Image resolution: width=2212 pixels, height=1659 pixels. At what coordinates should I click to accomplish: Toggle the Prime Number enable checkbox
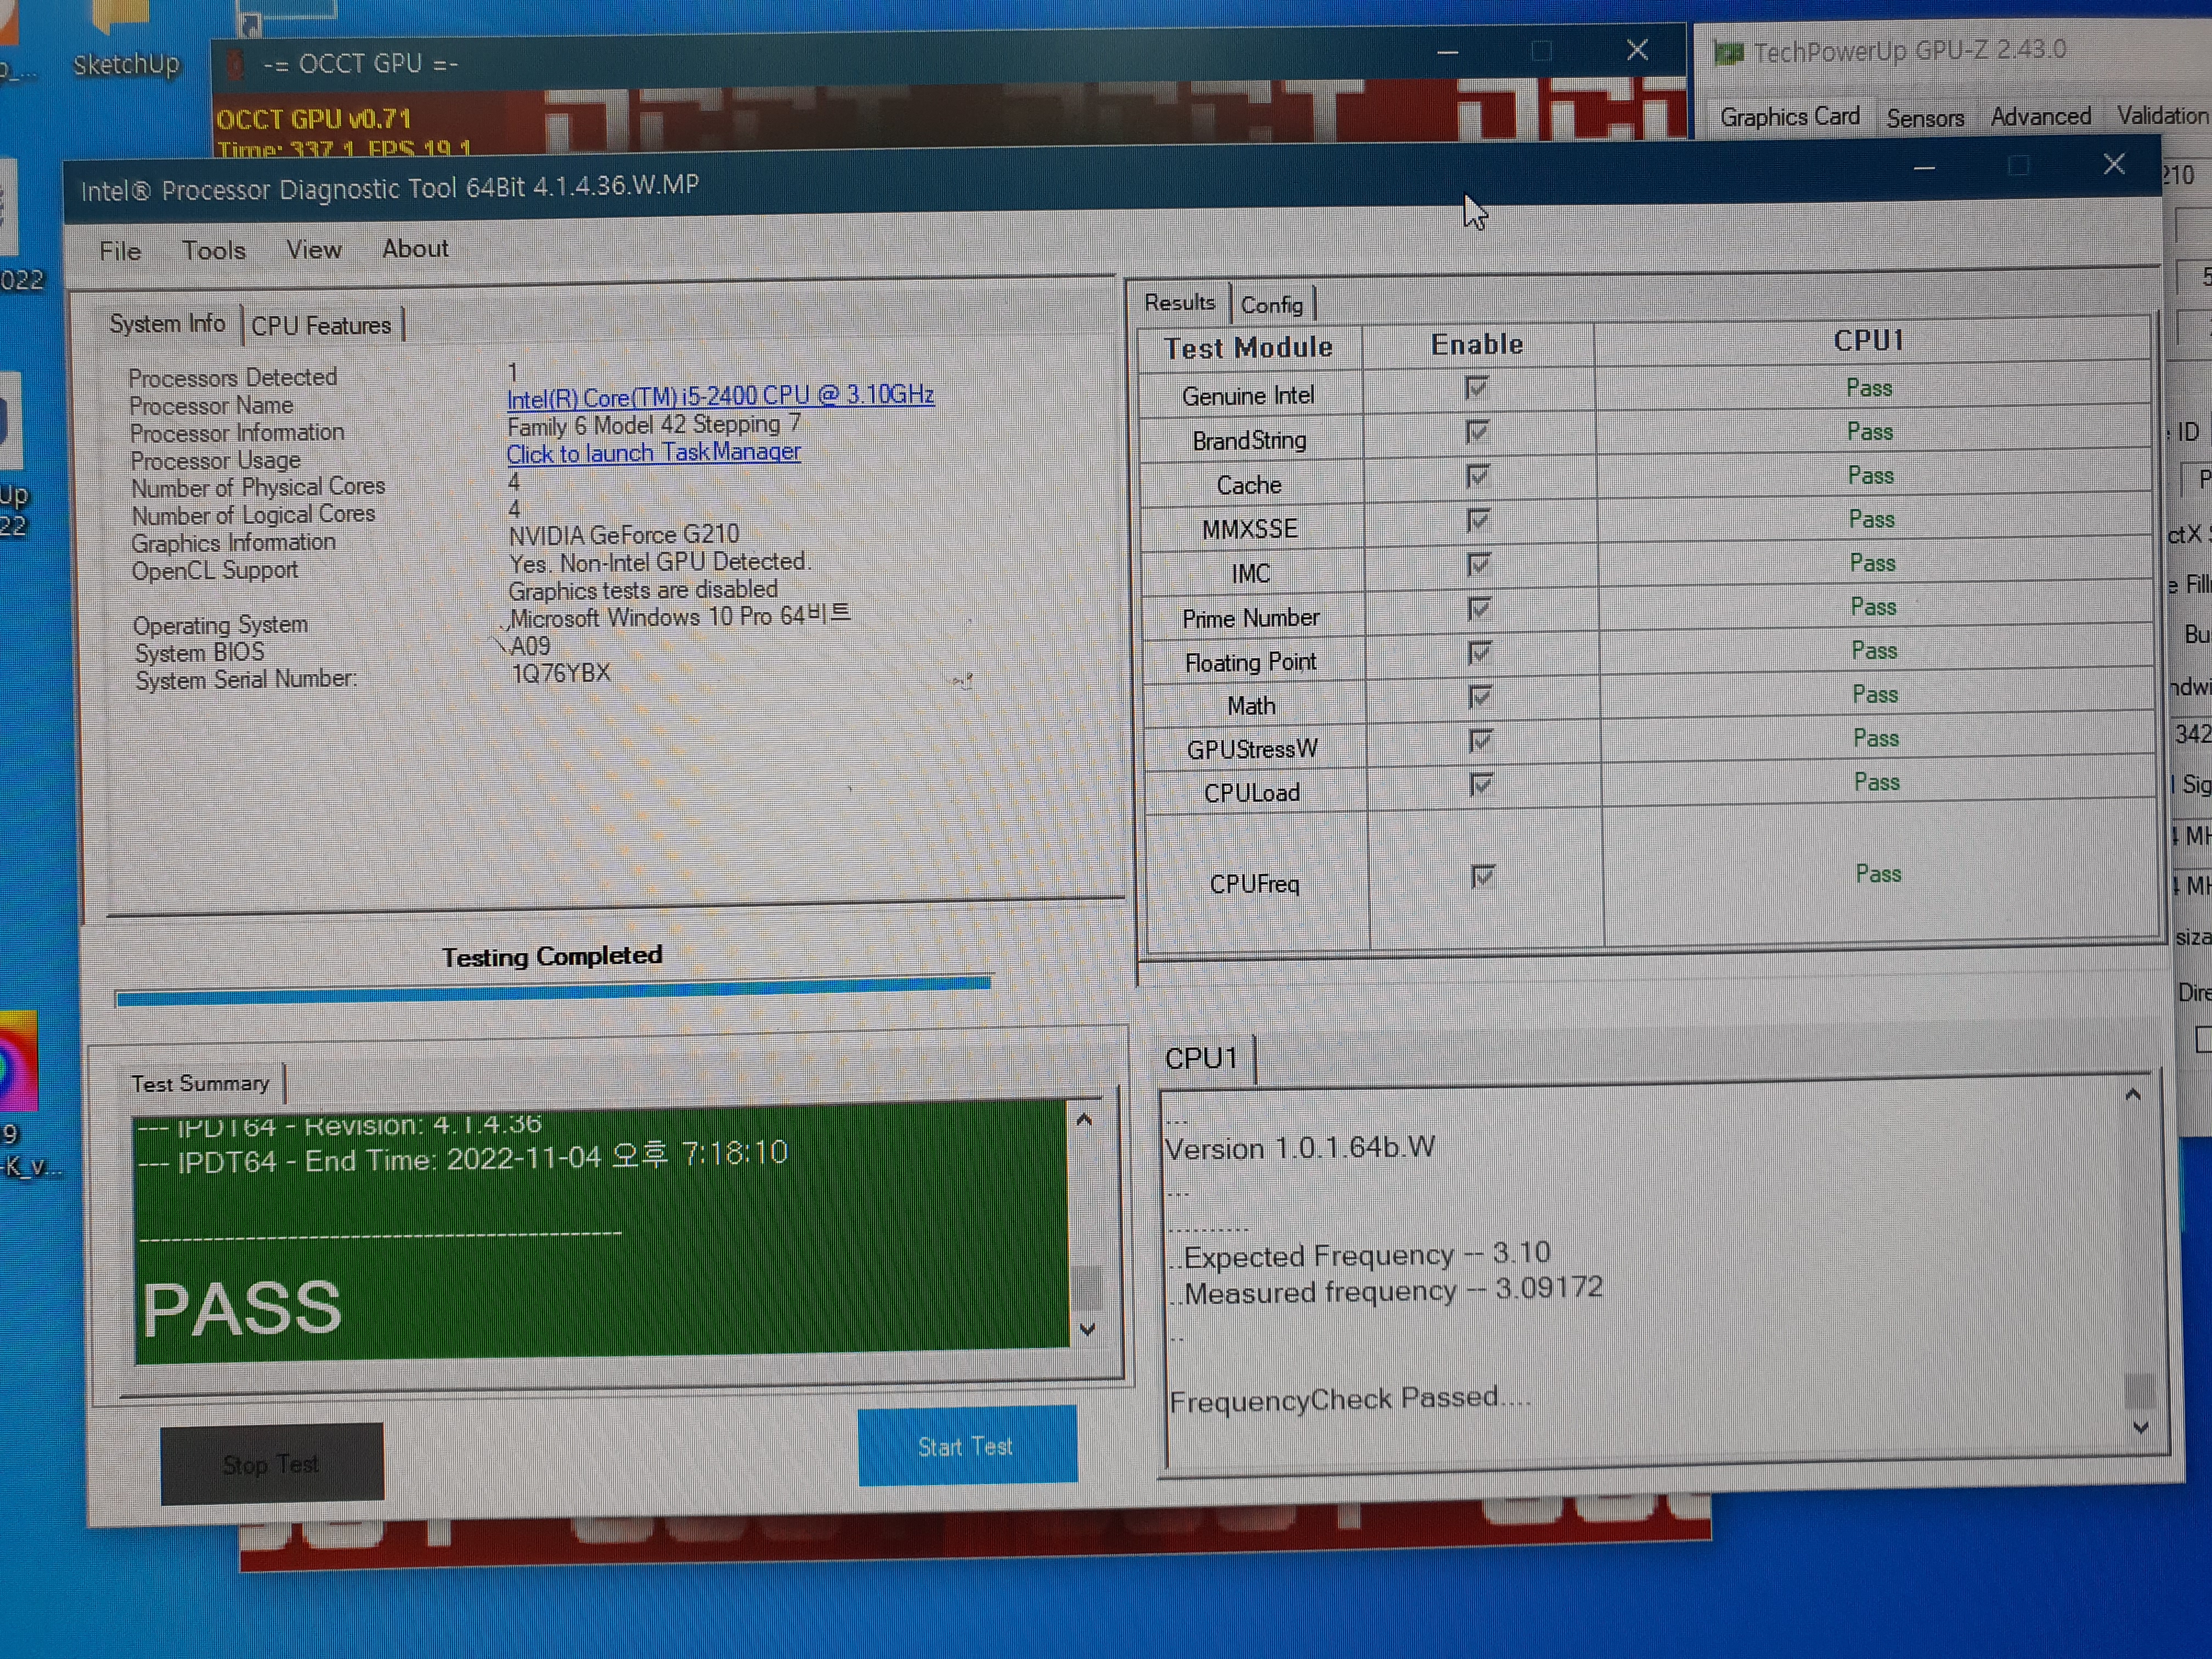click(1479, 608)
